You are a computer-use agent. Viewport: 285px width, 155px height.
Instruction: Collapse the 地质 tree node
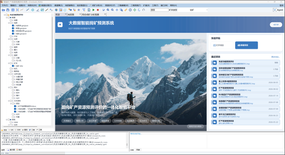point(9,23)
